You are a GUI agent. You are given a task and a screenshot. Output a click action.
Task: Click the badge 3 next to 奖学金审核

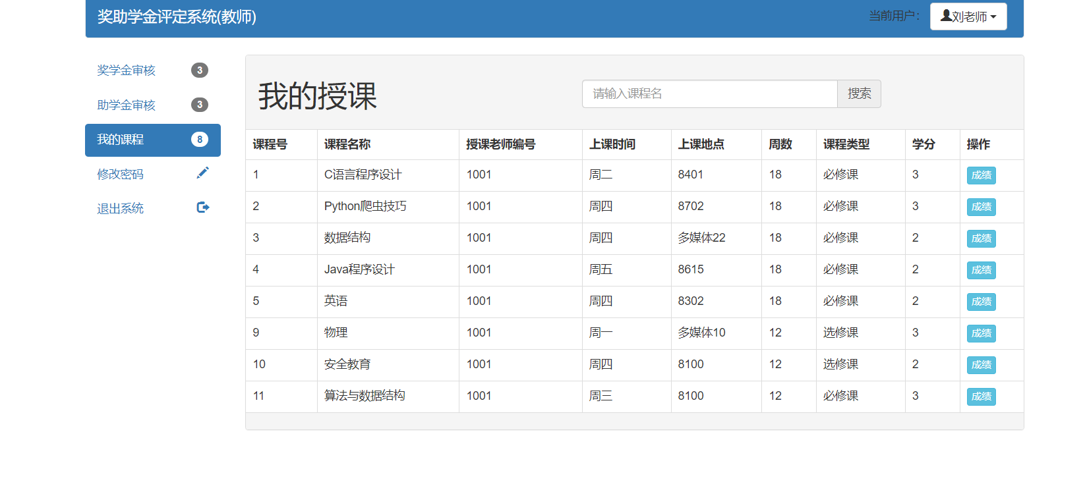pyautogui.click(x=200, y=70)
